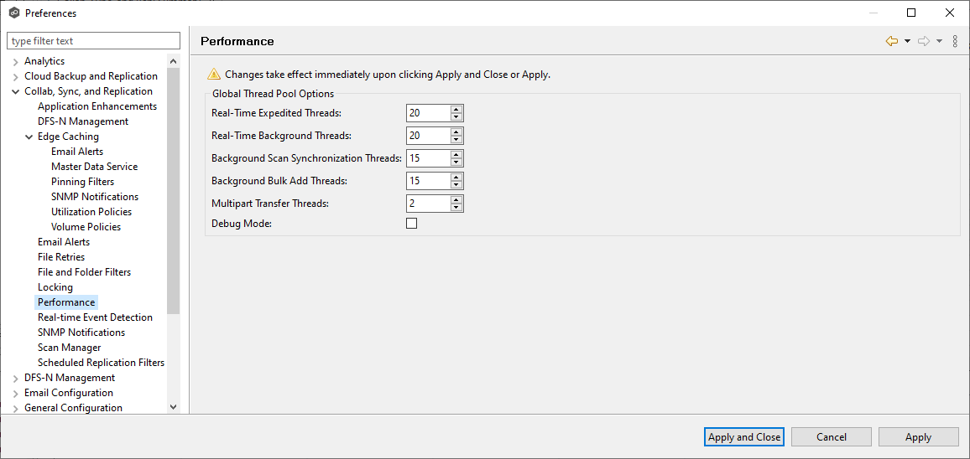
Task: Click the forward navigation arrow icon
Action: [923, 41]
